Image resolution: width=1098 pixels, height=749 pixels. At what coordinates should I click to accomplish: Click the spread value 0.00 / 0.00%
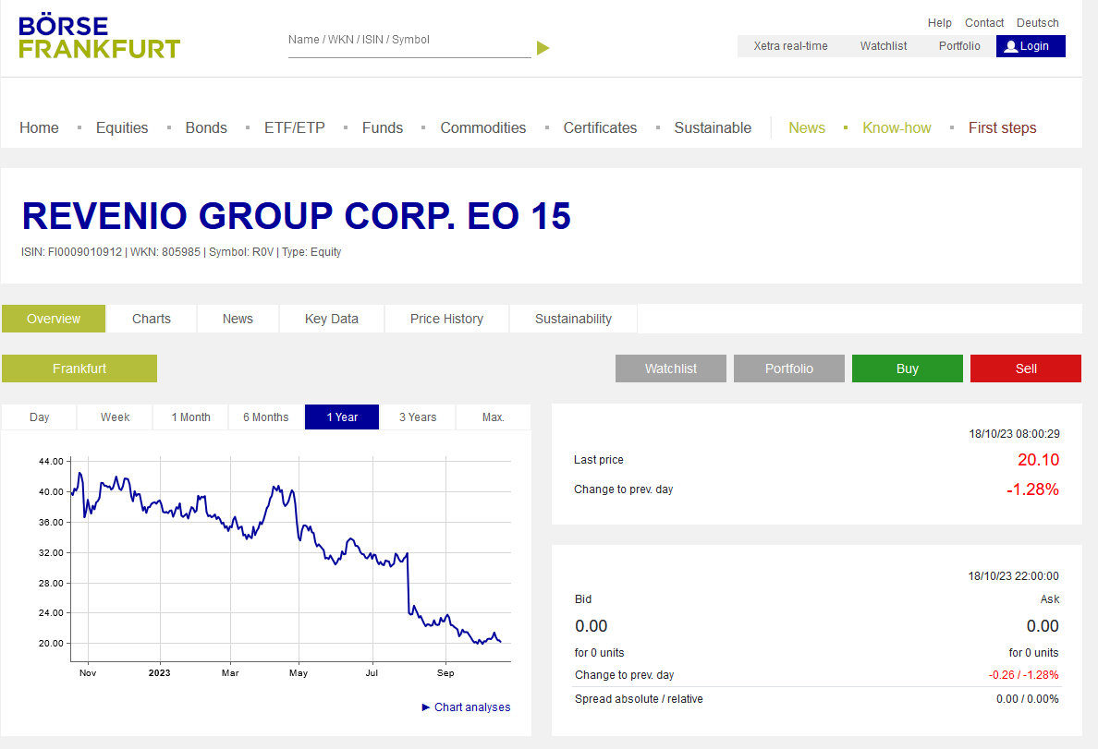[x=1027, y=698]
